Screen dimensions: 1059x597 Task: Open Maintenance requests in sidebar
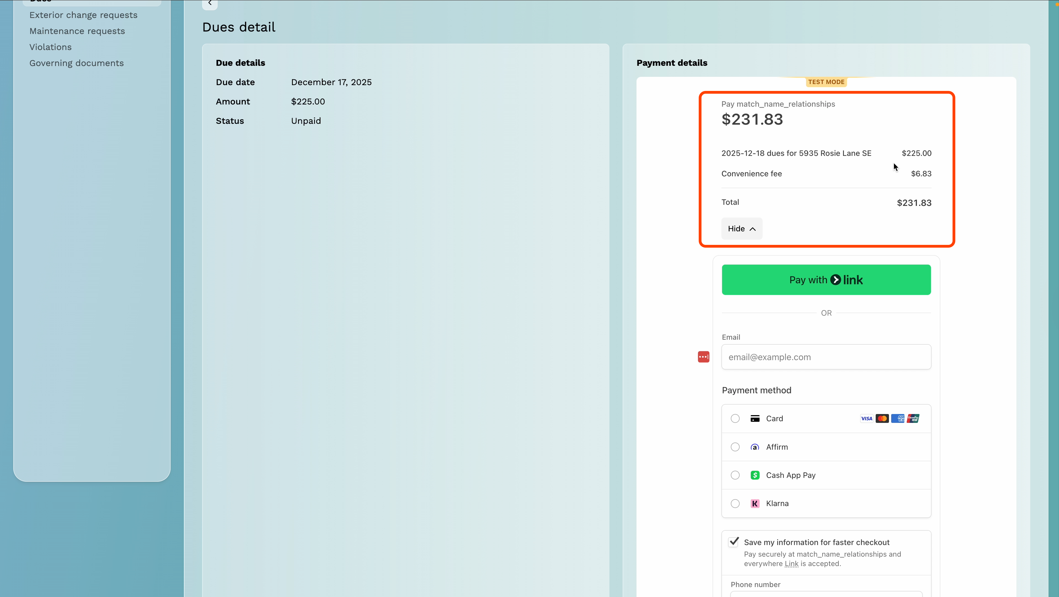[x=77, y=31]
